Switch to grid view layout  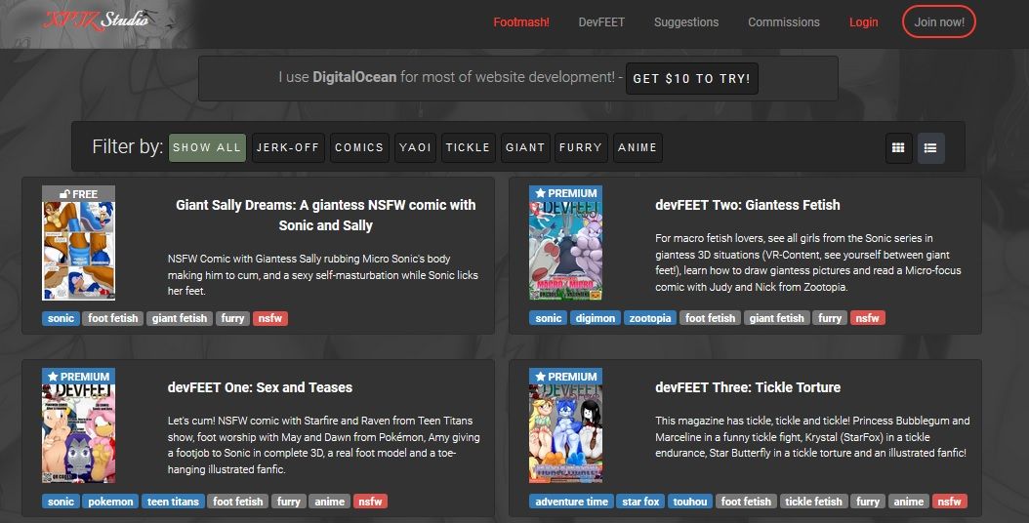(x=898, y=148)
